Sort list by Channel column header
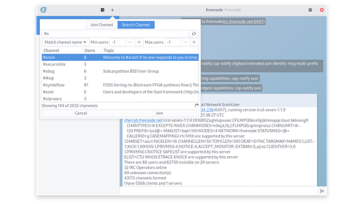Screen dimensions: 364x204 click(x=61, y=50)
